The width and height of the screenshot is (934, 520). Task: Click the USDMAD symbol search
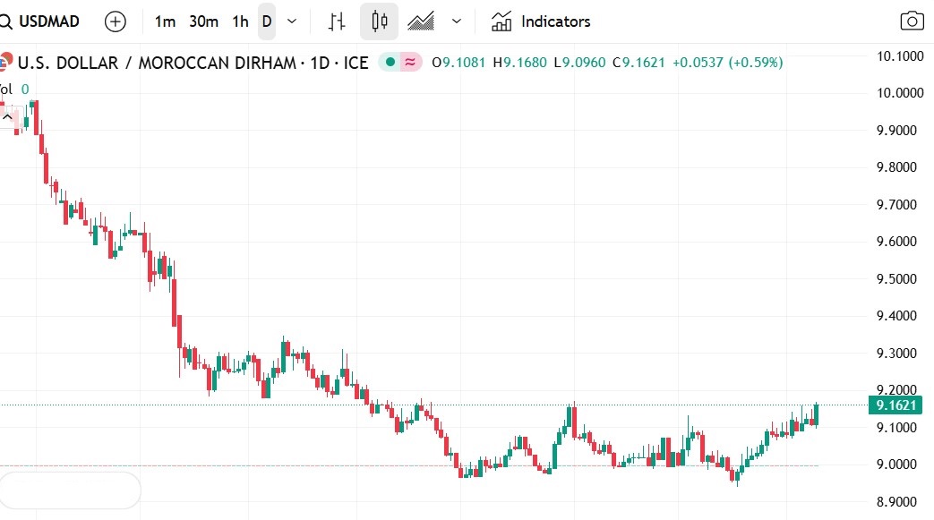click(48, 21)
